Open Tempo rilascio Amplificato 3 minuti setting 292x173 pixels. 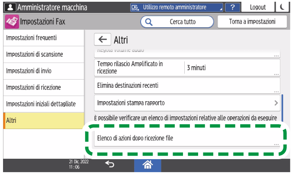tap(187, 68)
